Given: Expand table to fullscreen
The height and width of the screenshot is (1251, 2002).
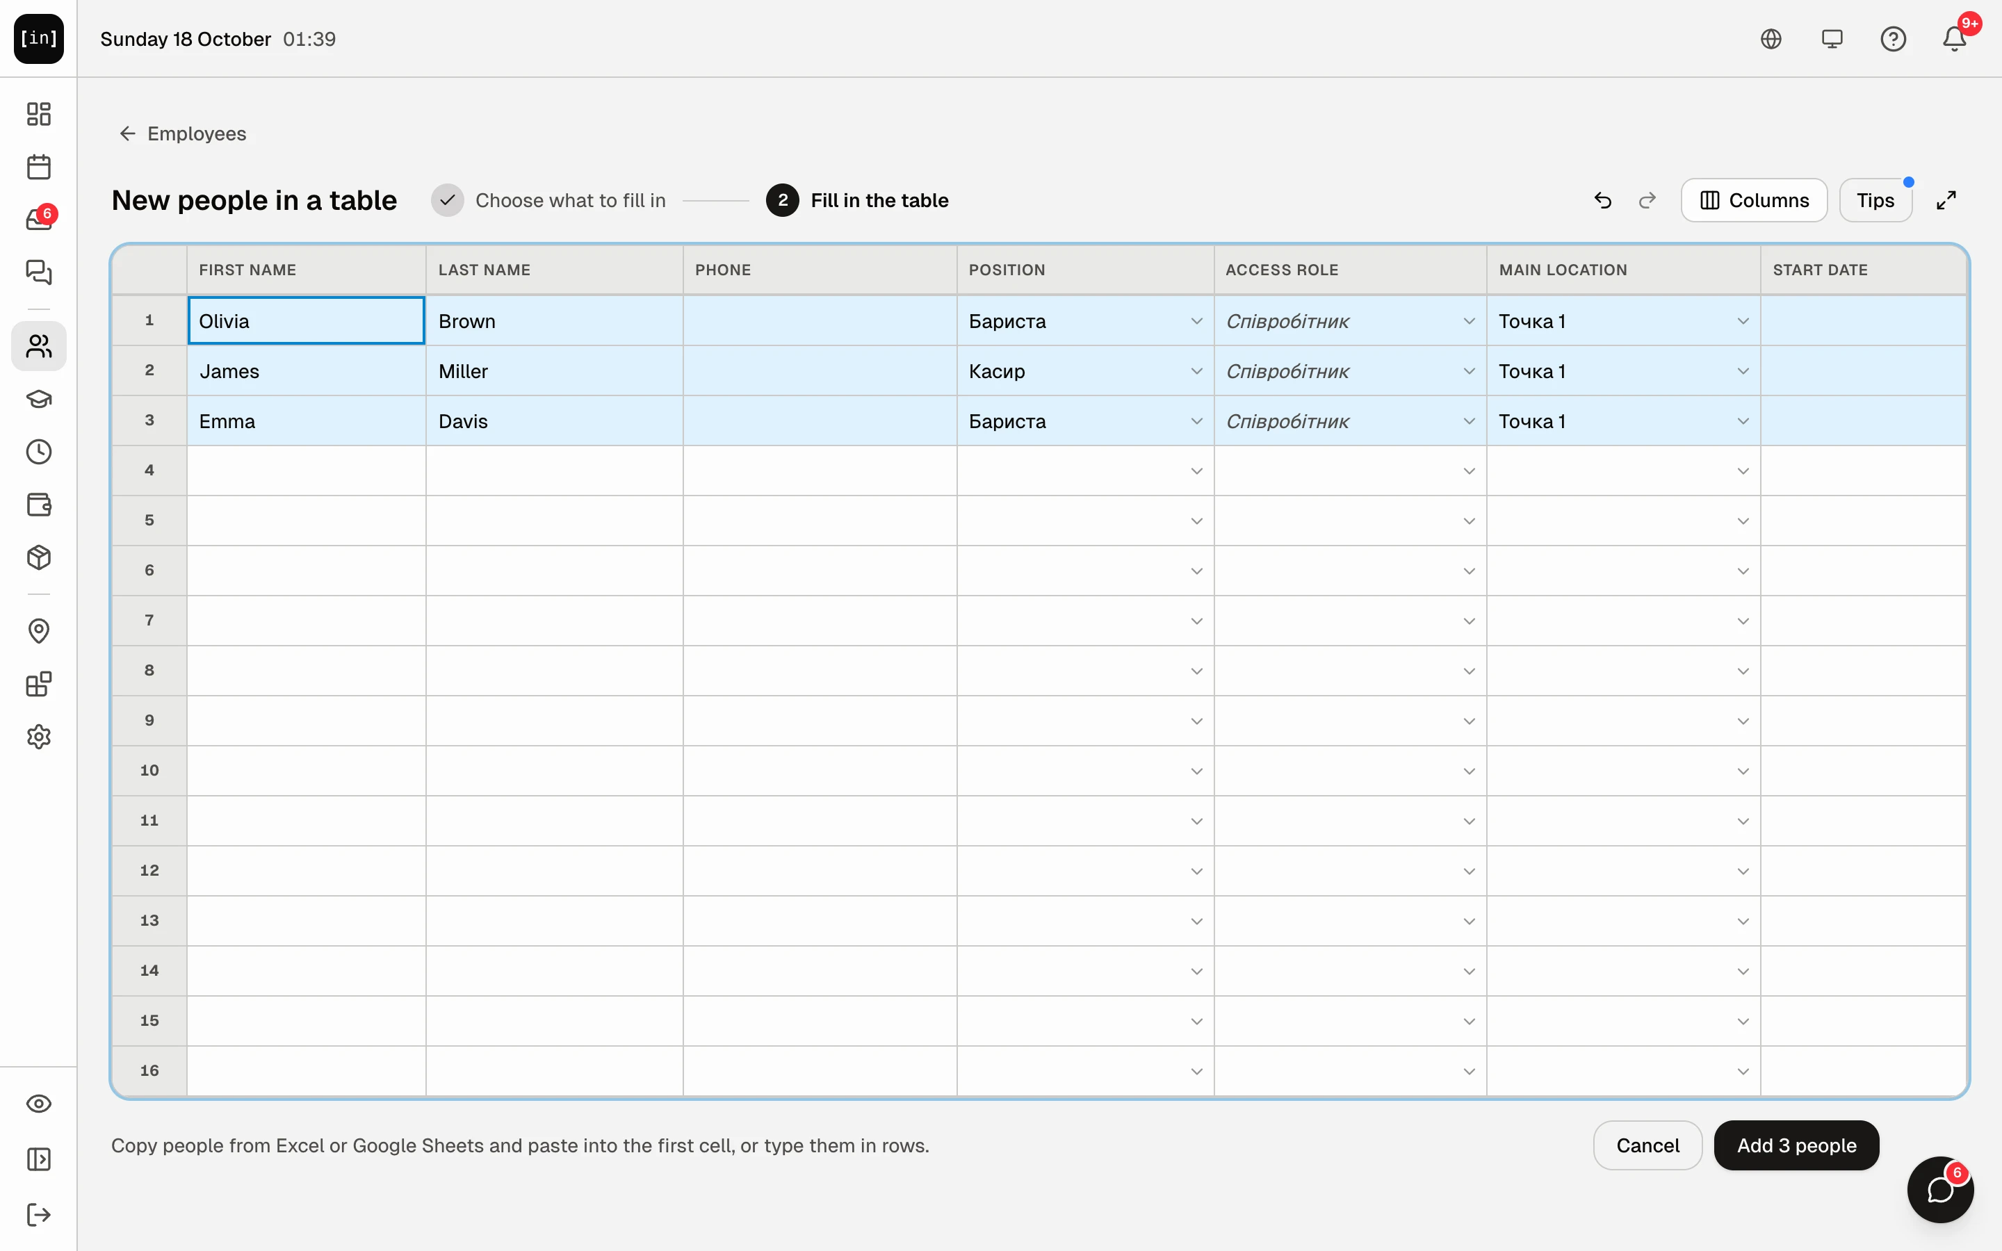Looking at the screenshot, I should coord(1946,200).
